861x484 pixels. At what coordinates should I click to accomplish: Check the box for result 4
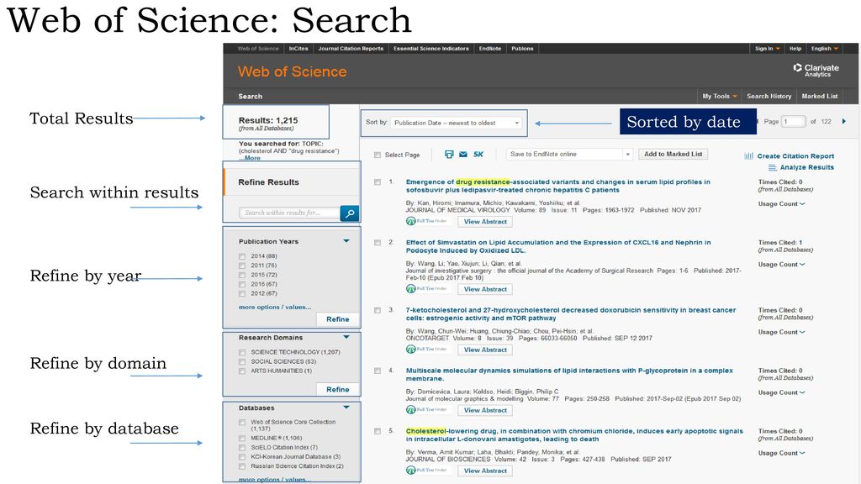click(x=378, y=371)
